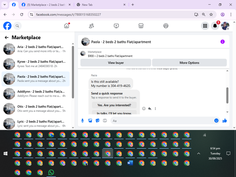
Task: Click the $900 – 2 beds 2 baths listing link
Action: [110, 56]
